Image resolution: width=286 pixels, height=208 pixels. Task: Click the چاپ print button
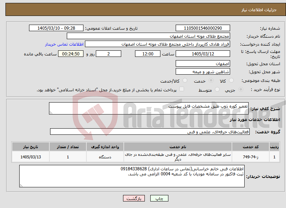(x=159, y=198)
